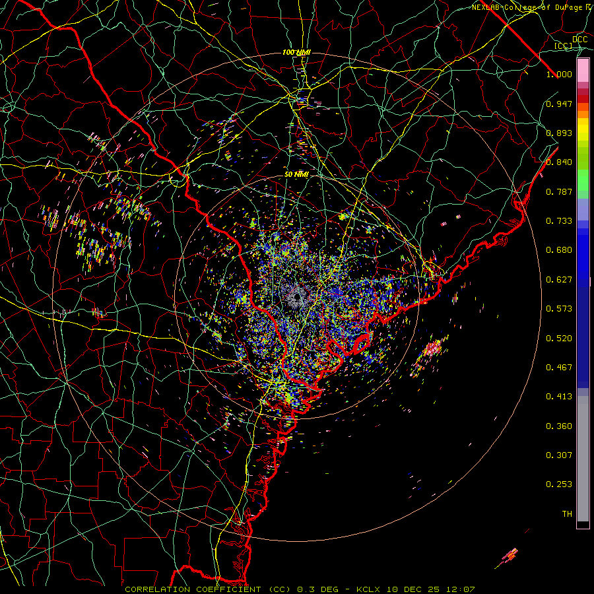This screenshot has width=594, height=594.
Task: Click the KCLX station identifier in caption
Action: coord(370,589)
